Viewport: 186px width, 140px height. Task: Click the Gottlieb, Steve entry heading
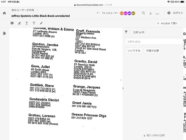pyautogui.click(x=42, y=85)
